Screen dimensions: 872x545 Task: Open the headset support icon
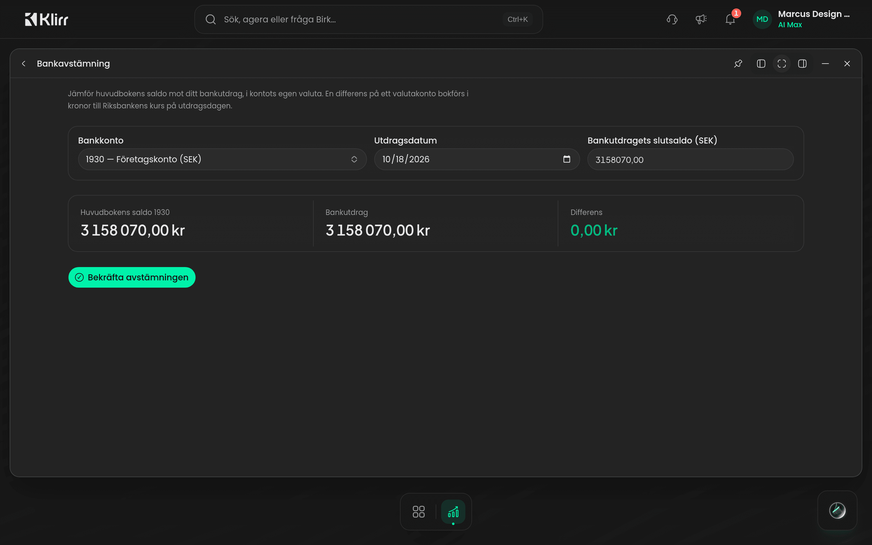(672, 19)
